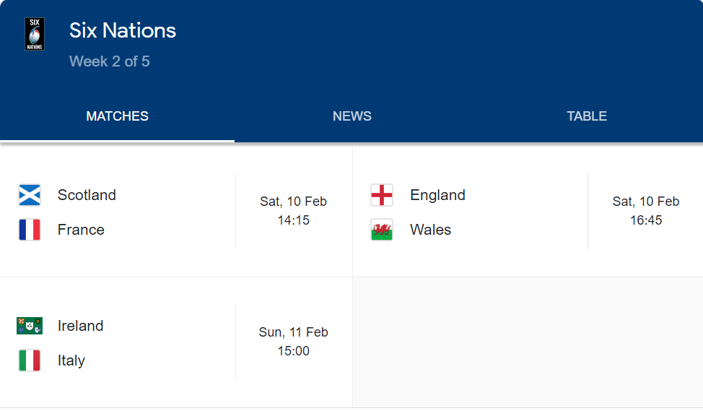Open the Sat 10 Feb 14:15 match time

293,210
